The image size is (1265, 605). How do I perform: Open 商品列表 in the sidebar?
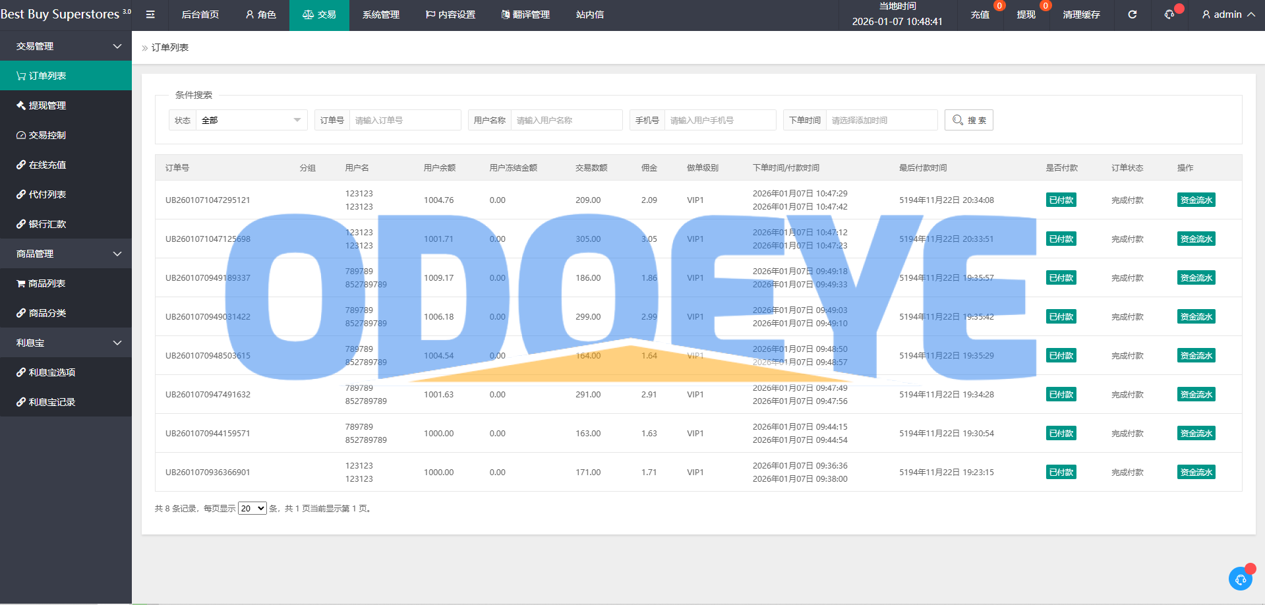point(66,283)
